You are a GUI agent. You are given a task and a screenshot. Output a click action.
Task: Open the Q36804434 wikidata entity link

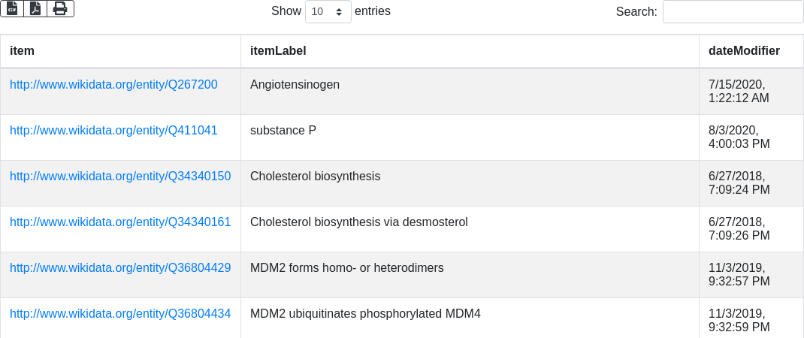pos(120,313)
